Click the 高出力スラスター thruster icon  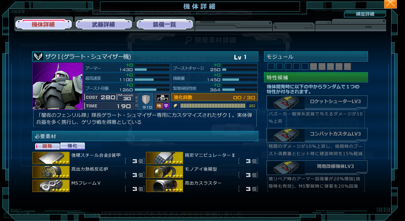coord(164,186)
